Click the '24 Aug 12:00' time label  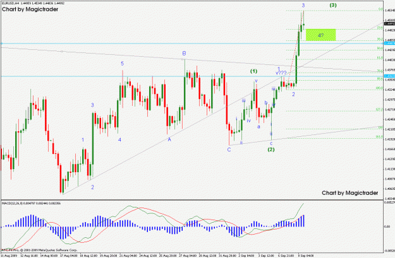coord(148,255)
